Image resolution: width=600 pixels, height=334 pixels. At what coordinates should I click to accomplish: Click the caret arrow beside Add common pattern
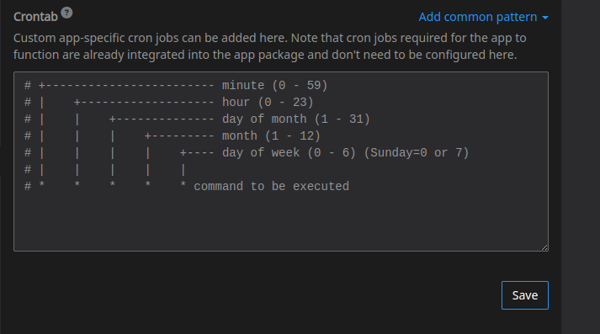545,18
